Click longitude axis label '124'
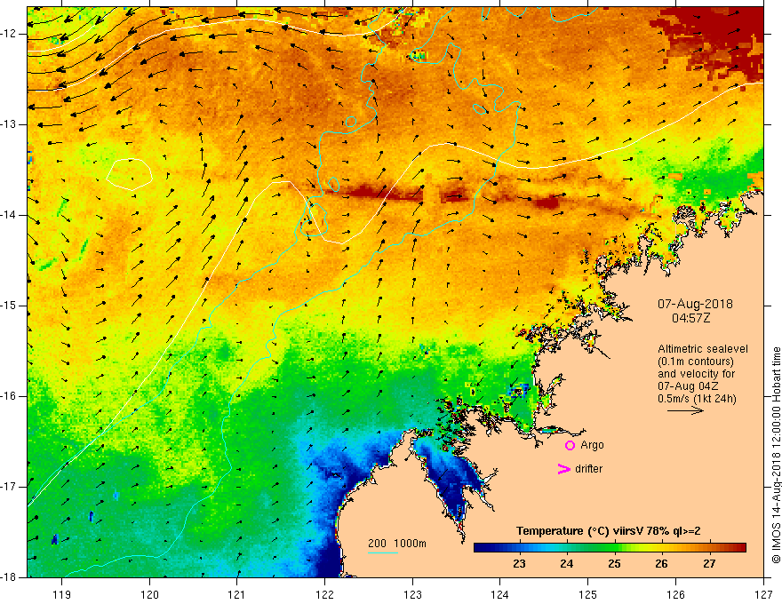This screenshot has height=604, width=782. pos(500,594)
